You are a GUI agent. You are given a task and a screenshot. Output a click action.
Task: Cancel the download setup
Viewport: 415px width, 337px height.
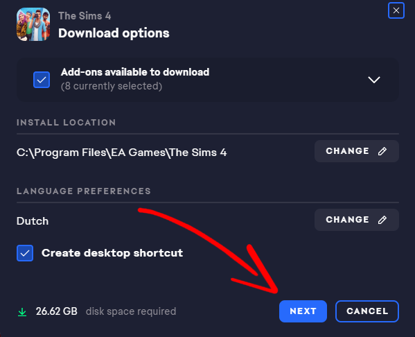pos(367,311)
